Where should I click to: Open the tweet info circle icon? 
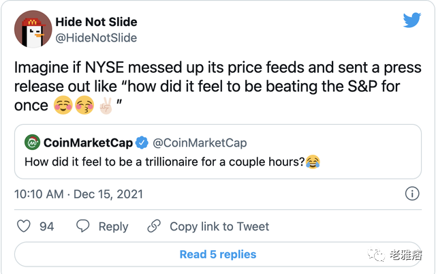[412, 194]
